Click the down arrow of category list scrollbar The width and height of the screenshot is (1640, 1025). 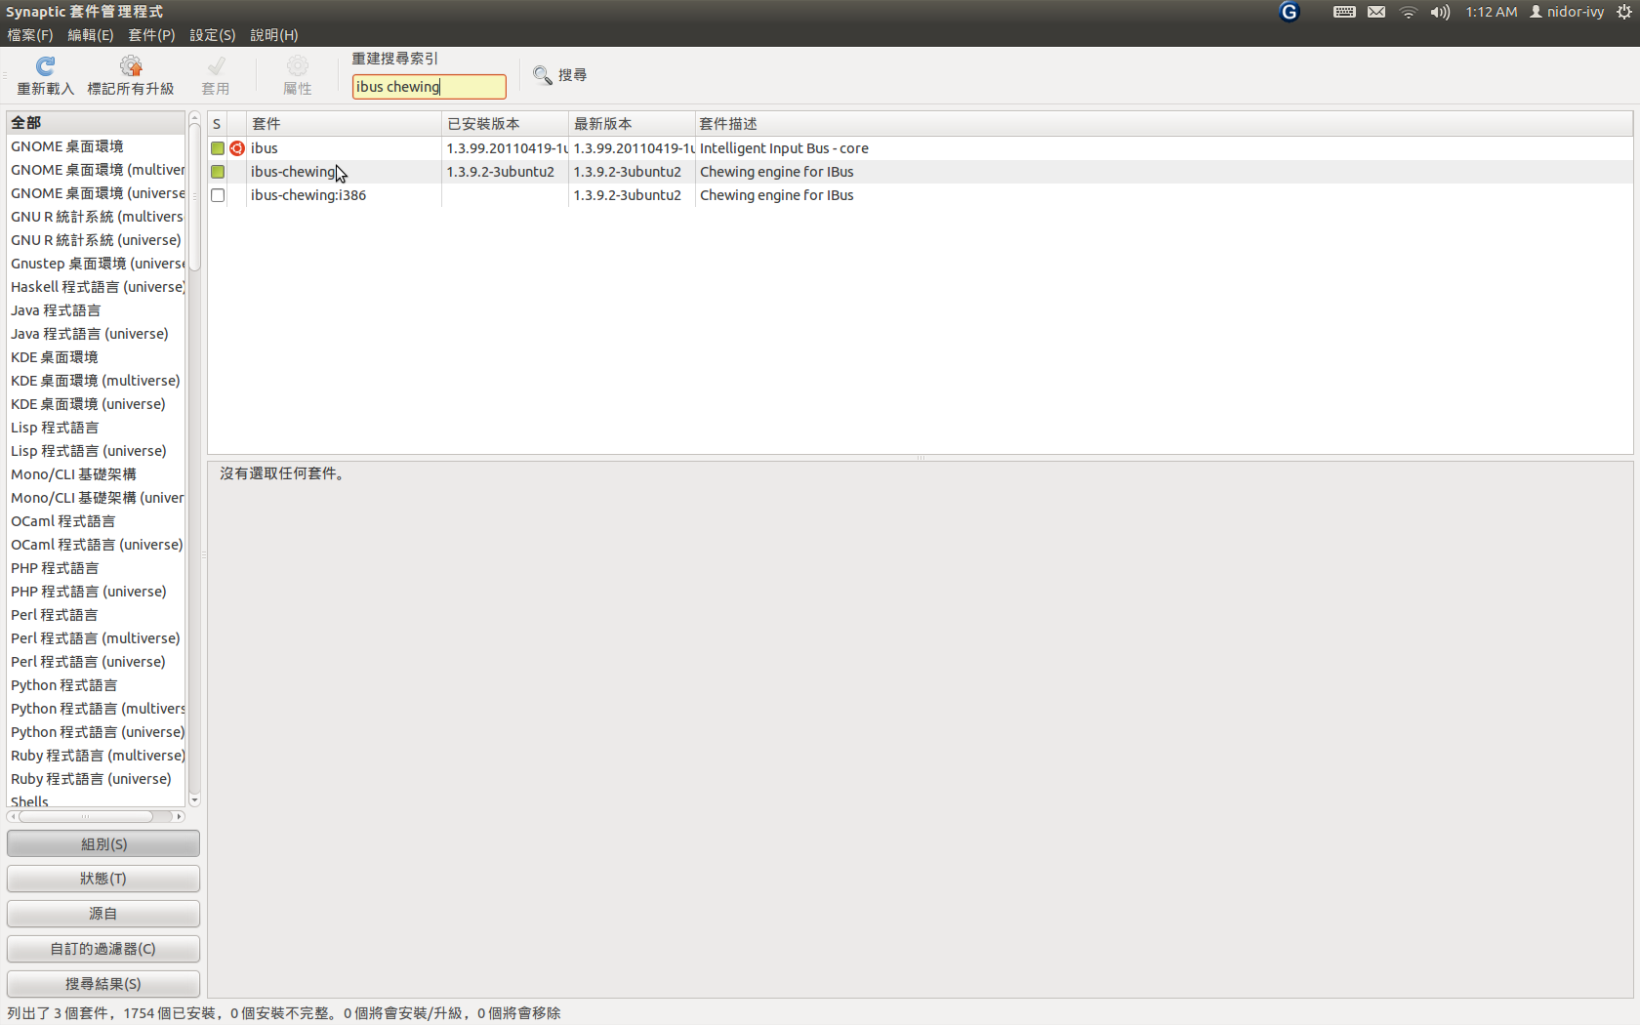[x=194, y=800]
